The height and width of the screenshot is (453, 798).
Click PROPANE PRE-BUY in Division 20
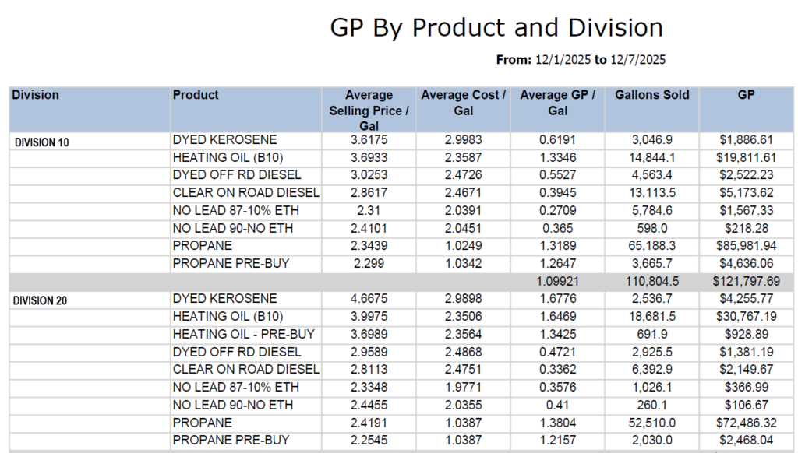(x=231, y=440)
